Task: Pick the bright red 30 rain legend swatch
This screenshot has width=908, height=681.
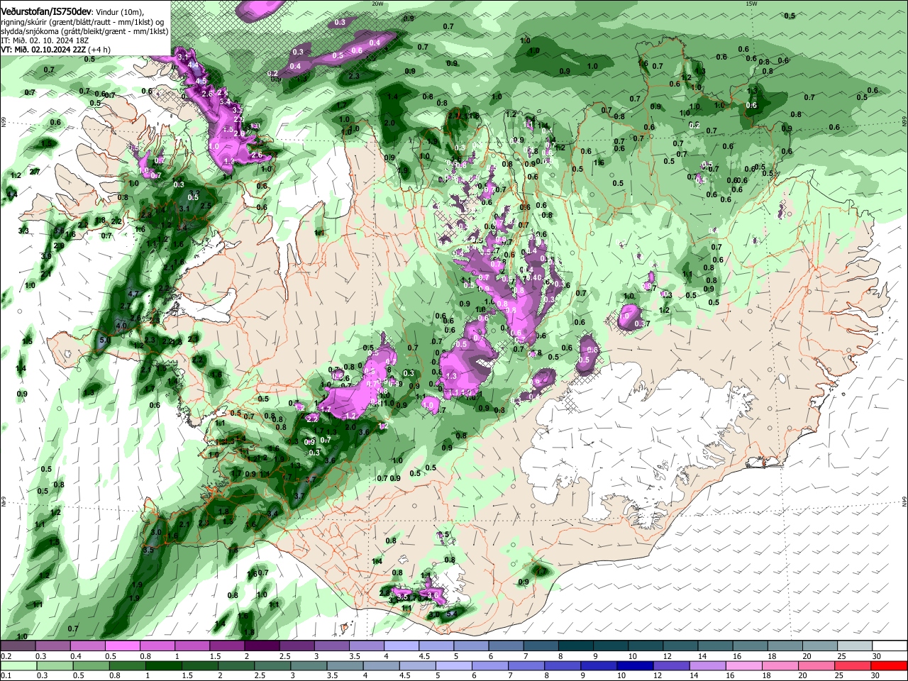Action: coord(889,665)
